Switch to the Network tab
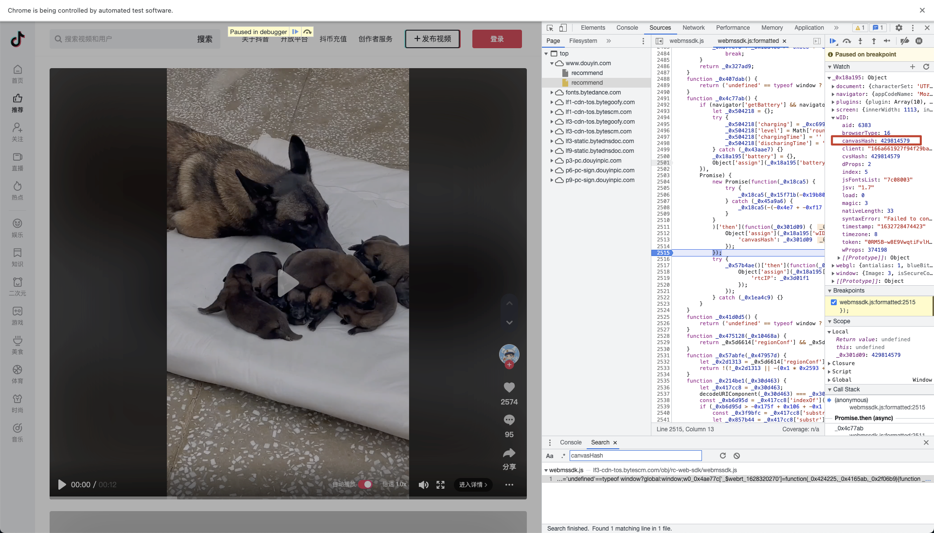This screenshot has height=533, width=934. [693, 28]
